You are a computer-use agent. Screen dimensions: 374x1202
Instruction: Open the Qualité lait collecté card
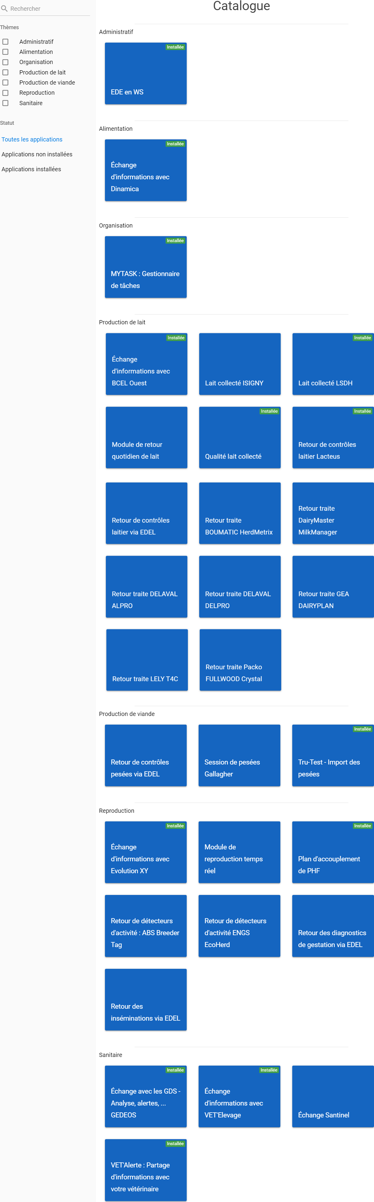240,438
